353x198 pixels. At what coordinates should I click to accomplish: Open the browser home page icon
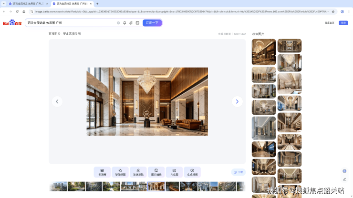[24, 11]
